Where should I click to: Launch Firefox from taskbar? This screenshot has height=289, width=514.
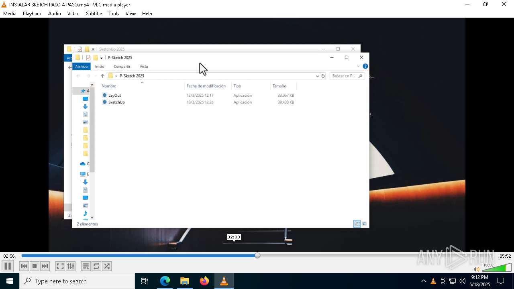204,281
